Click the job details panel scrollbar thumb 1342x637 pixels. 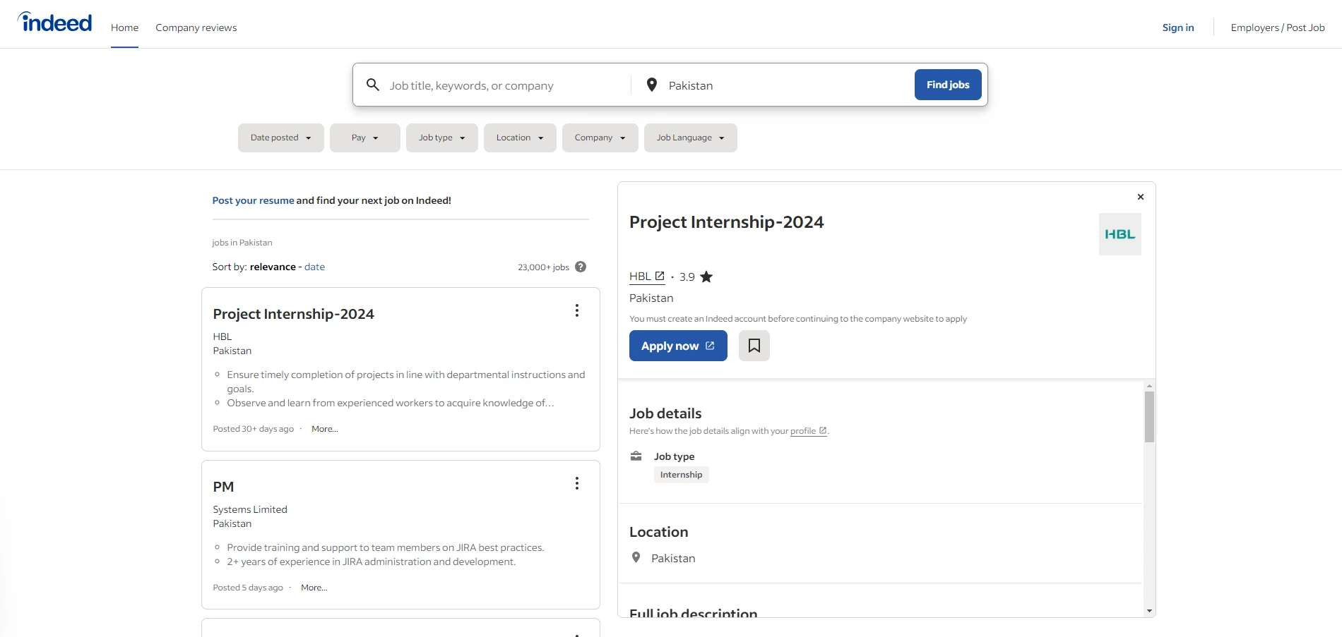(1149, 417)
